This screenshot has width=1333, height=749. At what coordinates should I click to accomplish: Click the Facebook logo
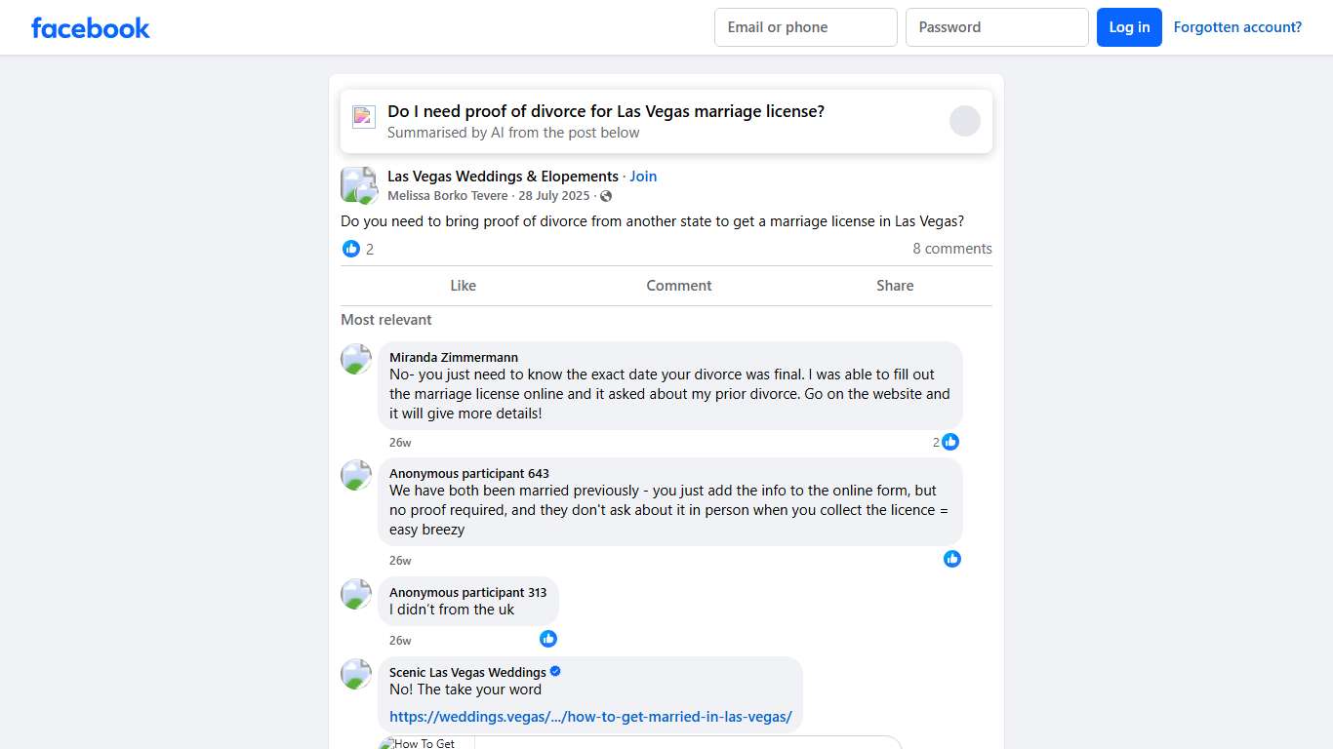tap(91, 28)
